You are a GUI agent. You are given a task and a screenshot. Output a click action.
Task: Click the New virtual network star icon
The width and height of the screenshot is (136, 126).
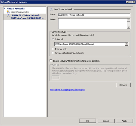[x=8, y=12]
